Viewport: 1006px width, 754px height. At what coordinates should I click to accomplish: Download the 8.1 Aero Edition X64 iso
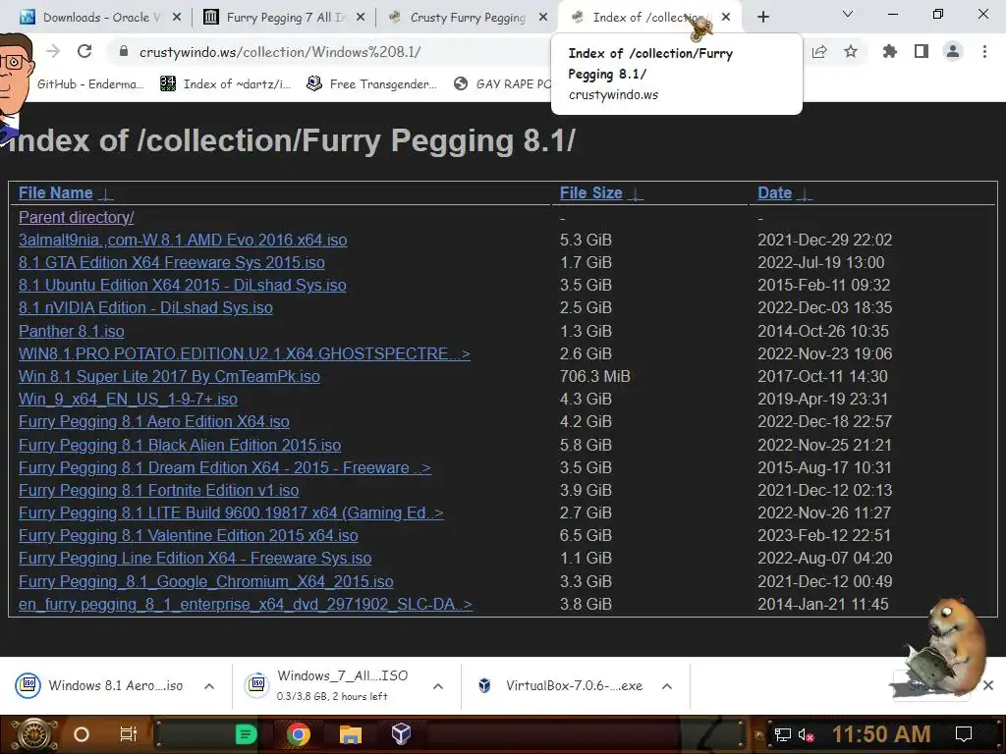coord(154,422)
